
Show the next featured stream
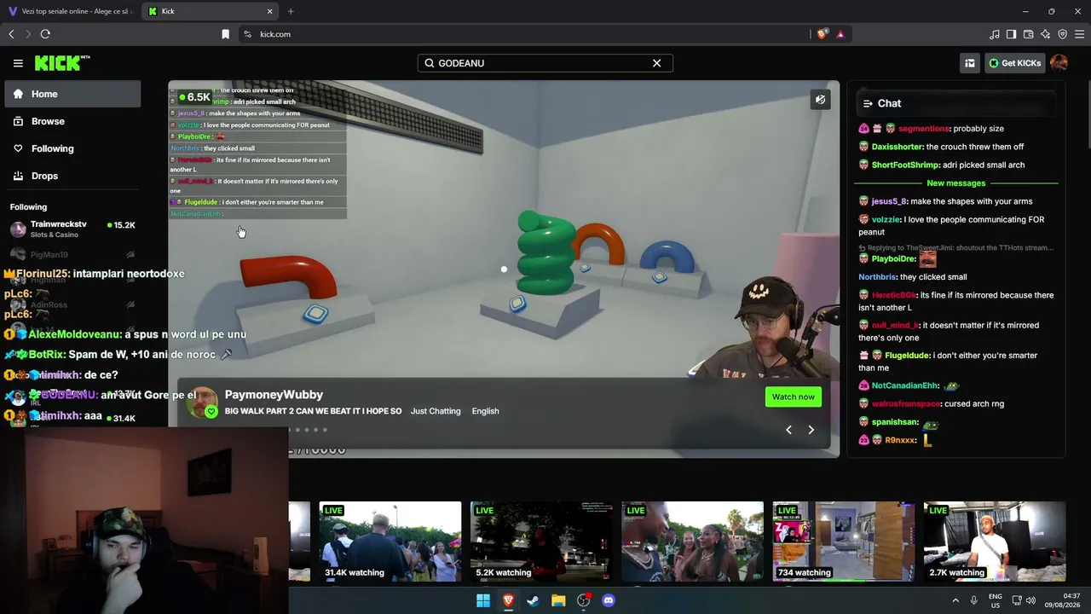pyautogui.click(x=811, y=430)
